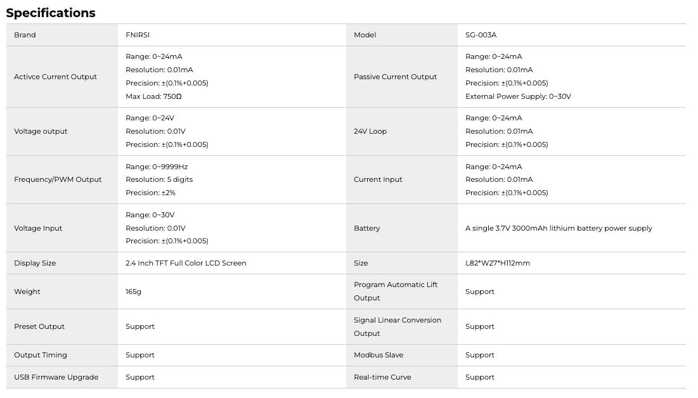This screenshot has width=698, height=398.
Task: Click the 165g weight value
Action: pos(133,292)
